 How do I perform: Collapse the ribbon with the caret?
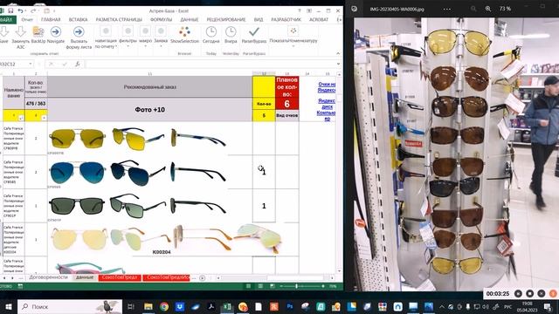[338, 53]
